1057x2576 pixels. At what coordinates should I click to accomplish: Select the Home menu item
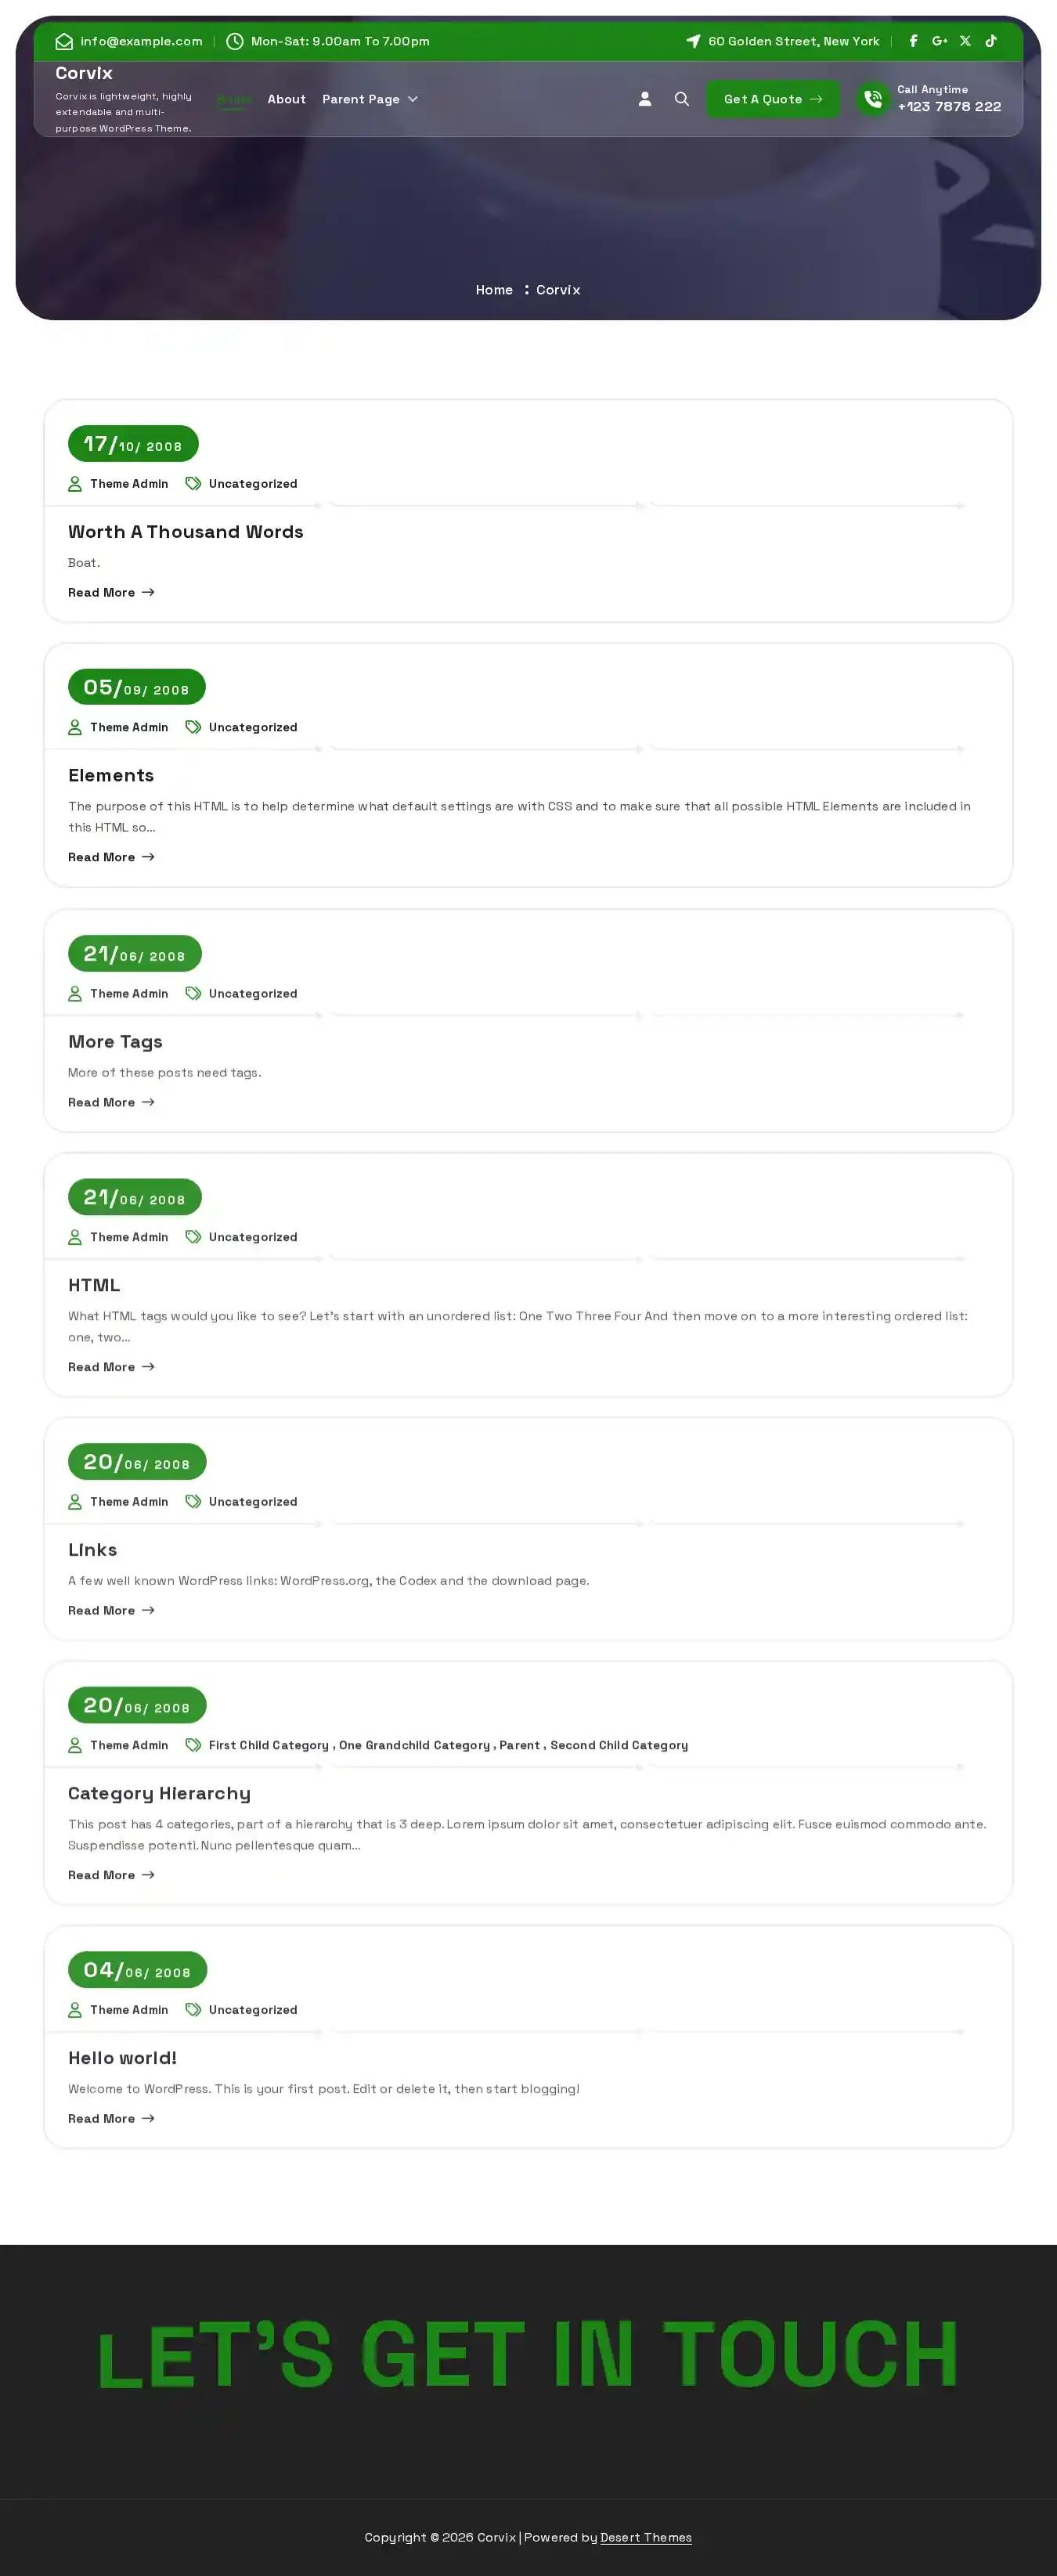(x=233, y=99)
